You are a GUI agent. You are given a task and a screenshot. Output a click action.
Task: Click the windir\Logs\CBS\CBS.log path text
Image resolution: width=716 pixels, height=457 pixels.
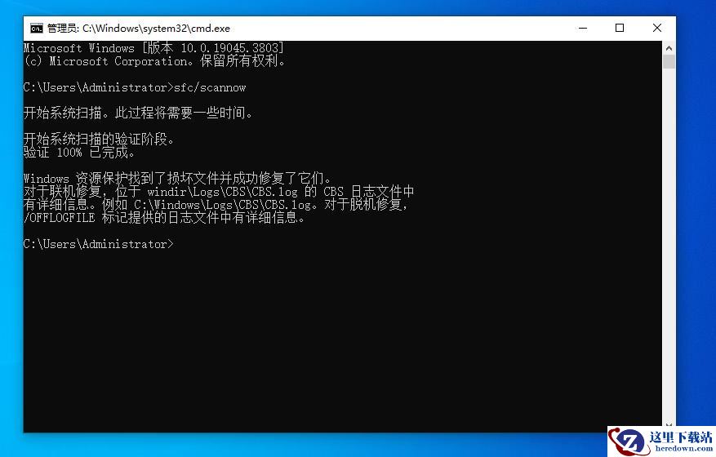tap(216, 192)
